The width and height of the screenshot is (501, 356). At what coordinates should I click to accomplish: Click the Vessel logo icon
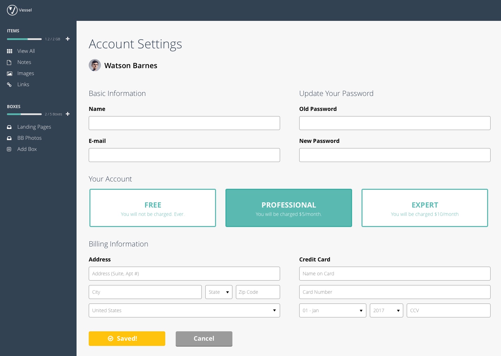pos(12,10)
